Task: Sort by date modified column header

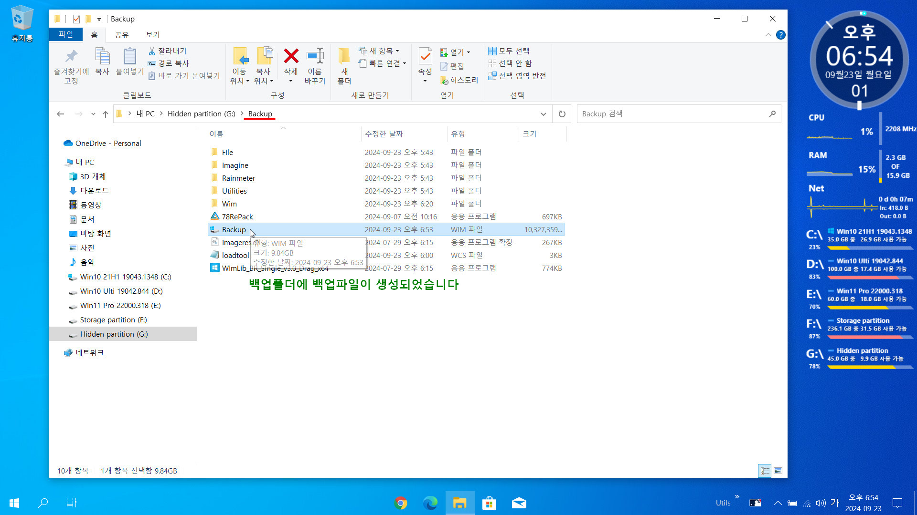Action: (x=404, y=134)
